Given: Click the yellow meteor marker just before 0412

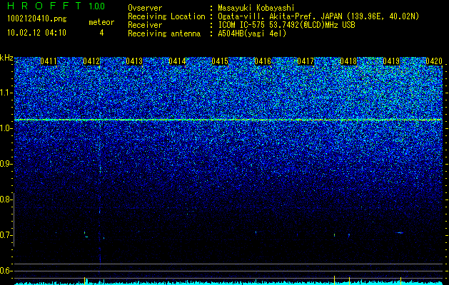Looking at the screenshot, I should (x=84, y=280).
